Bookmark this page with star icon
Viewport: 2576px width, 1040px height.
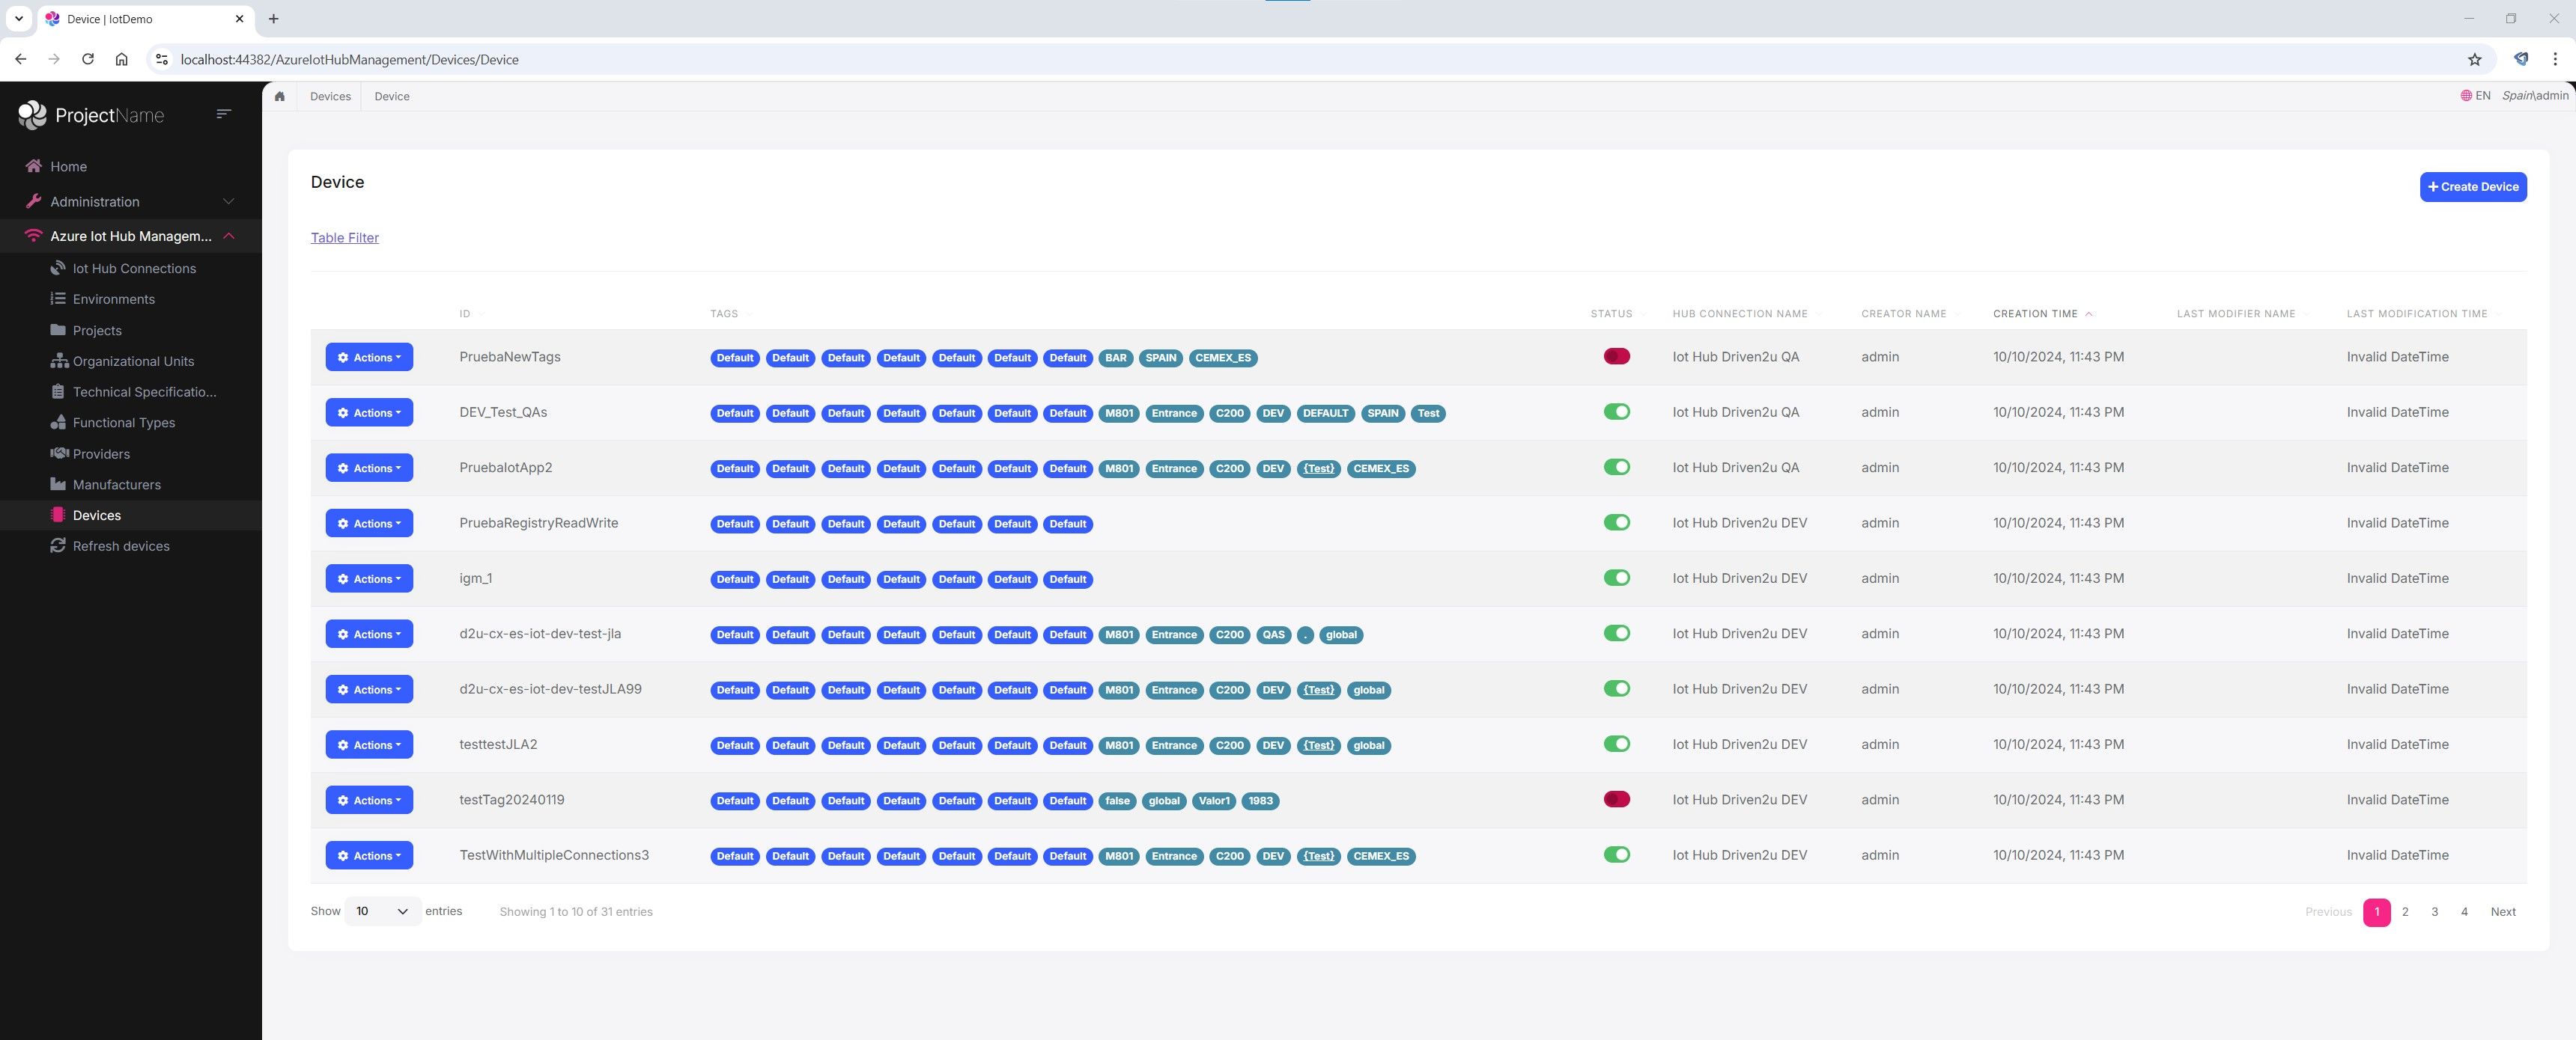pos(2474,60)
